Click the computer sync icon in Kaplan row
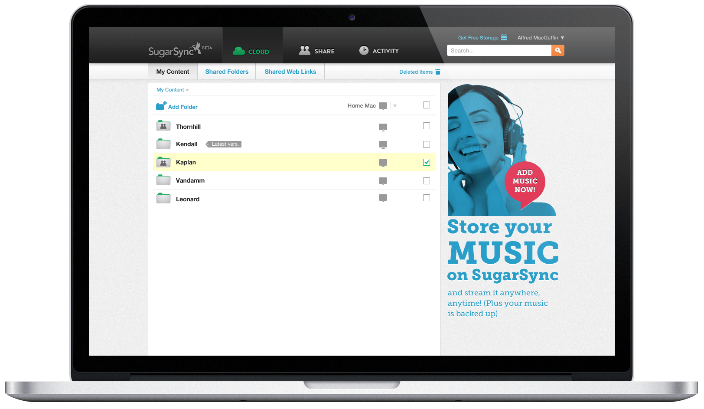The height and width of the screenshot is (409, 704). pos(383,163)
